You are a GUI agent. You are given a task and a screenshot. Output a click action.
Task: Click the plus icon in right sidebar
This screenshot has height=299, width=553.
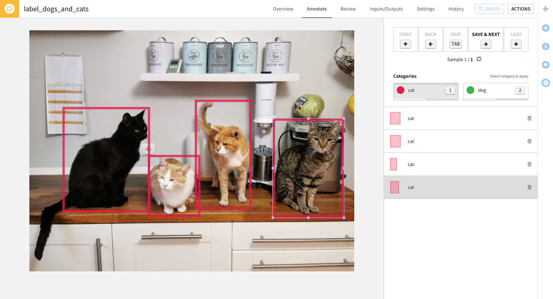click(546, 28)
